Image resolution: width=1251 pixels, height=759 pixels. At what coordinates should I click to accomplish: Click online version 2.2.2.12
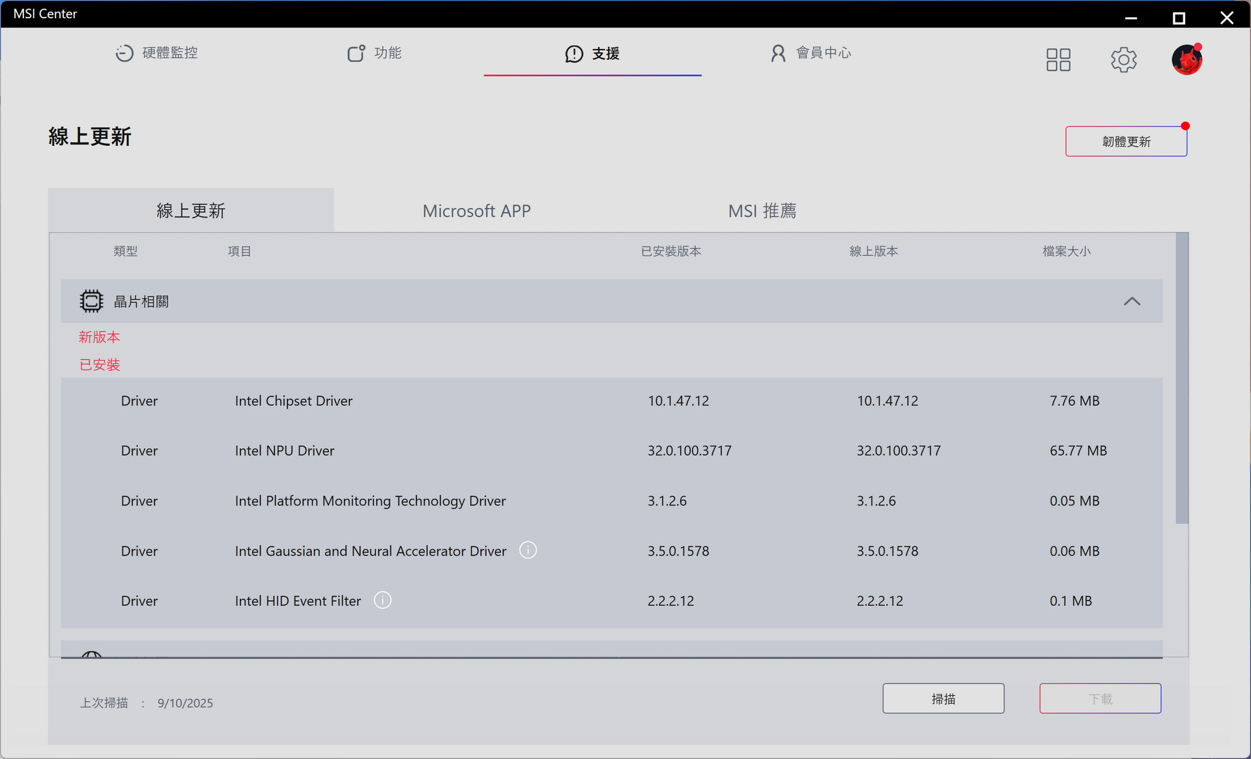click(x=880, y=601)
